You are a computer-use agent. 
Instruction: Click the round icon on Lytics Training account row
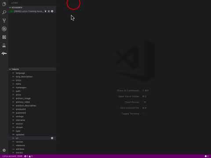click(x=52, y=11)
